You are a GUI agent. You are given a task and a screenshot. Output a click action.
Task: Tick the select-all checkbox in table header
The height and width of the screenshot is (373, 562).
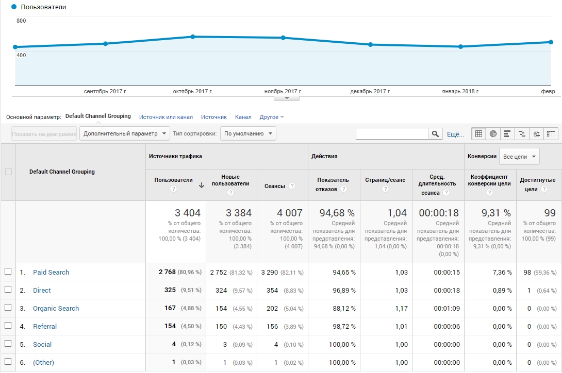[8, 172]
